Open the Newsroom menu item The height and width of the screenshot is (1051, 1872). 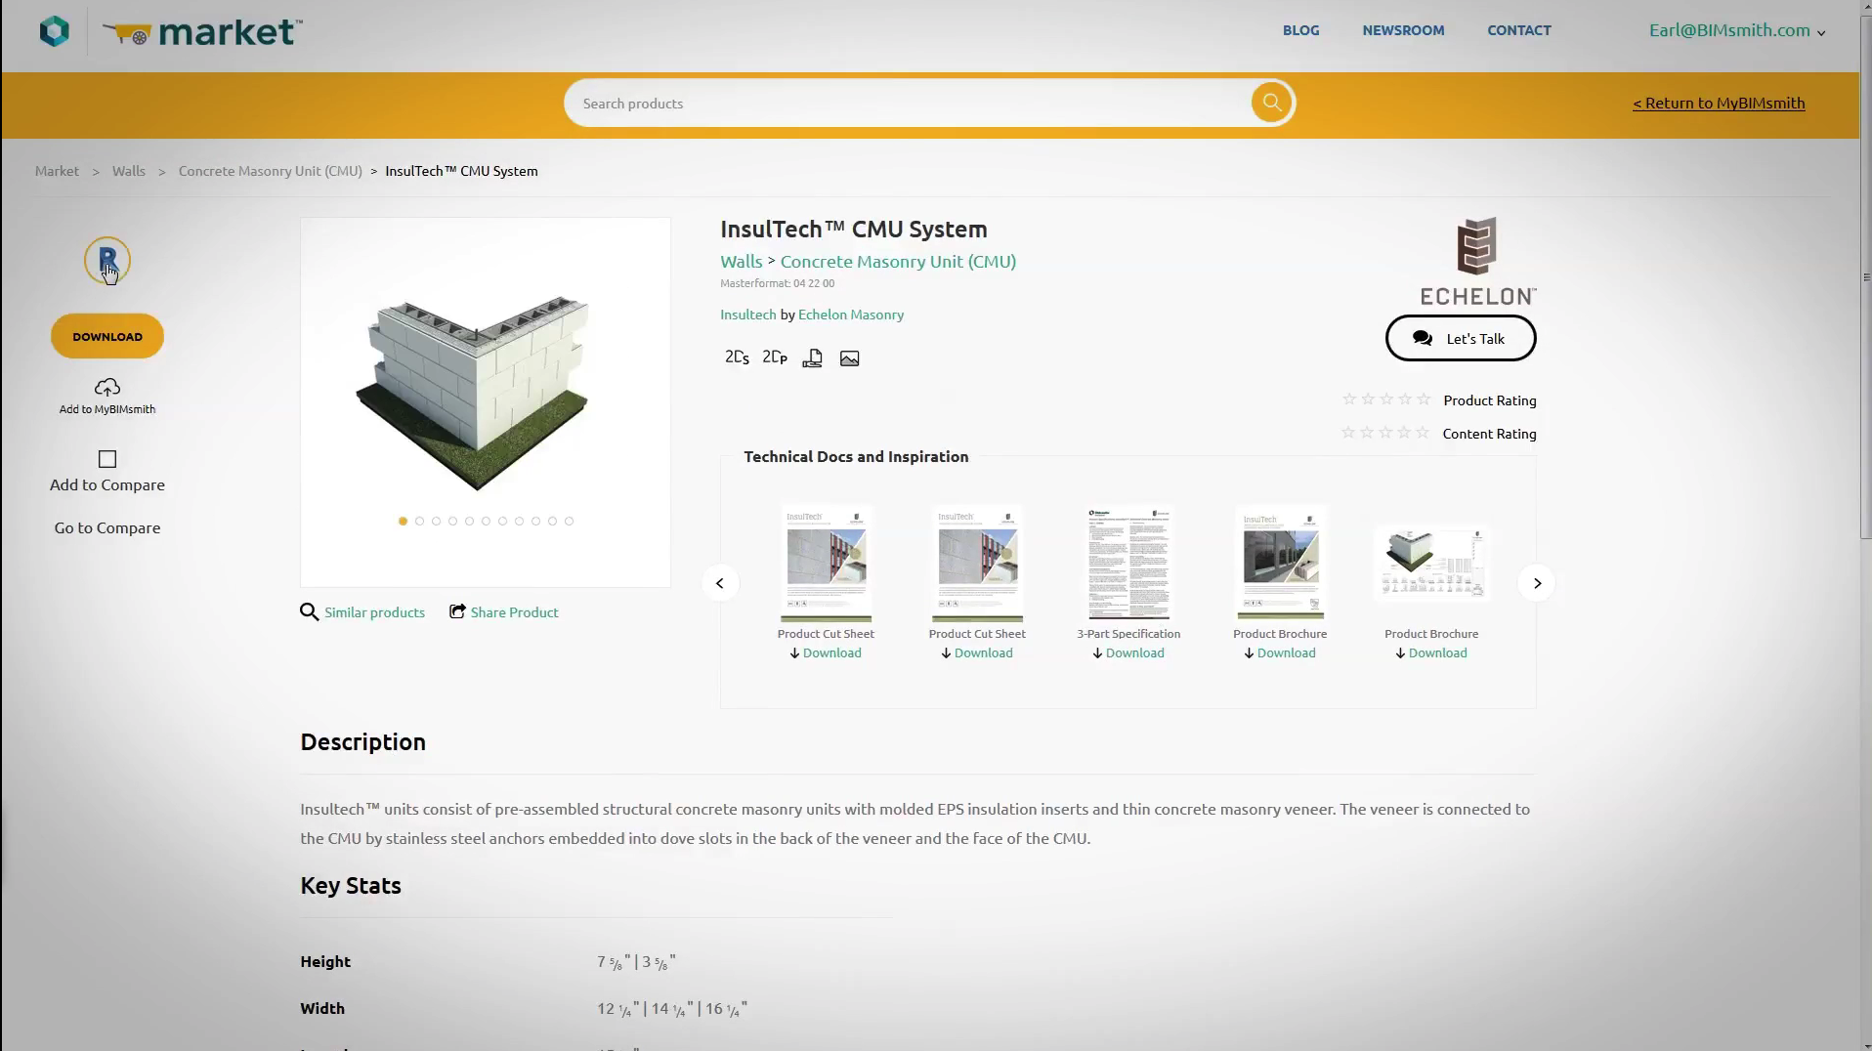click(1403, 30)
